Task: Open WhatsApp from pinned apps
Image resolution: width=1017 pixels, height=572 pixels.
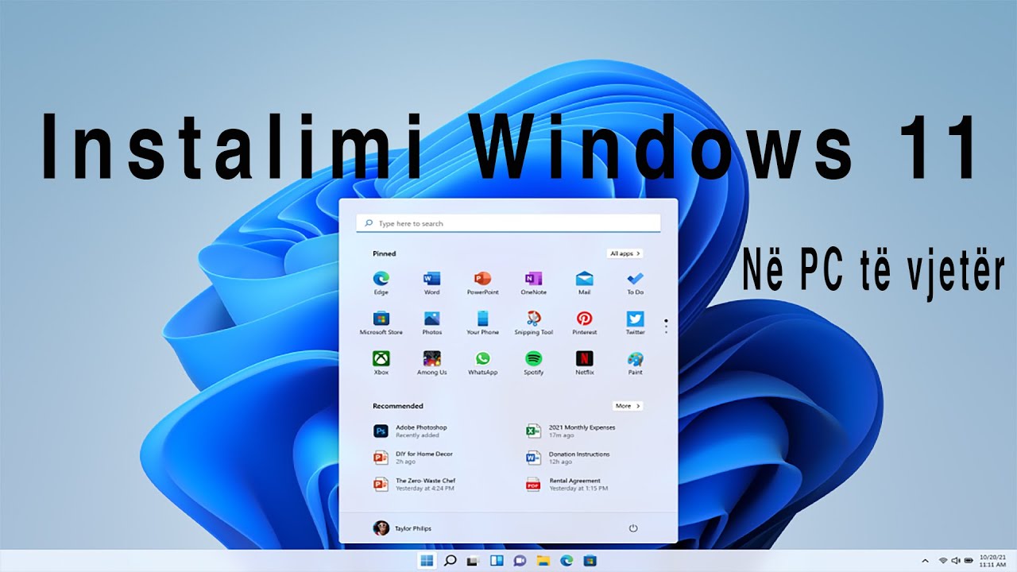Action: (x=482, y=362)
